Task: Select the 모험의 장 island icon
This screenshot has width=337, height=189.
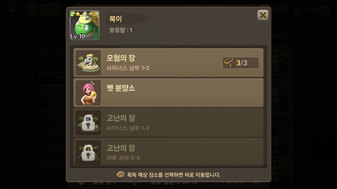Action: click(88, 63)
